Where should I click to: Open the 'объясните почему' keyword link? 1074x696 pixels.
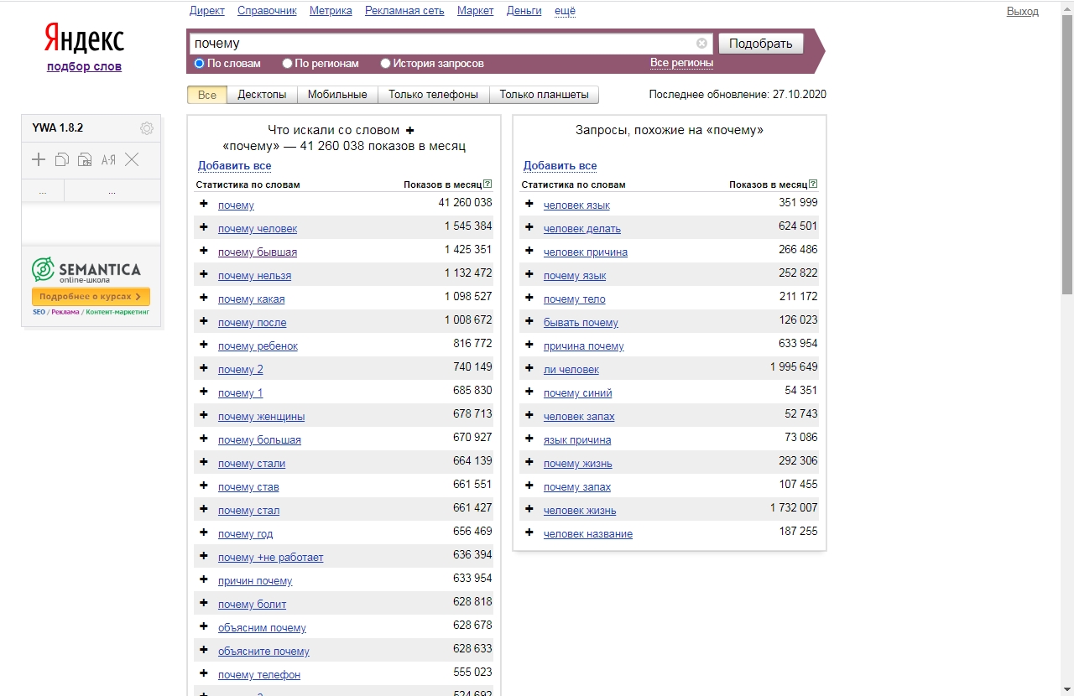pos(263,652)
